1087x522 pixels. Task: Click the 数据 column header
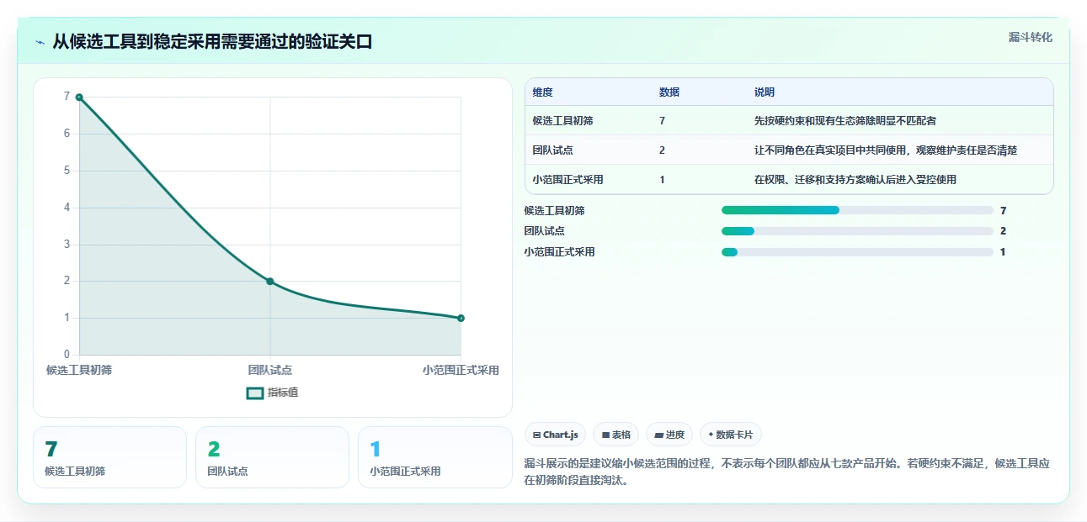pos(669,92)
